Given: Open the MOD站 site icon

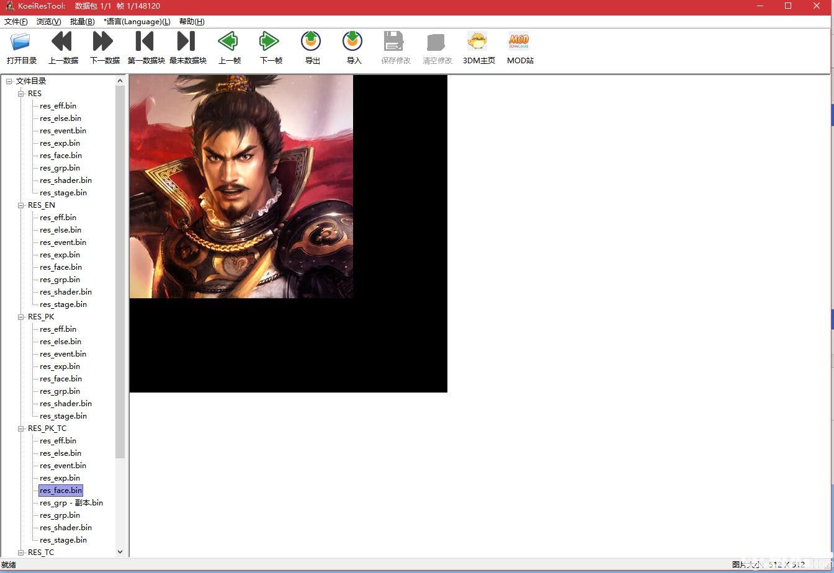Looking at the screenshot, I should point(520,42).
